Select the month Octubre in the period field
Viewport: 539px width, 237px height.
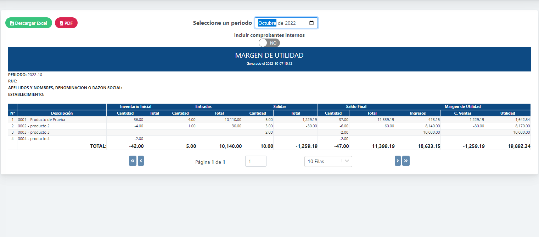click(x=267, y=23)
